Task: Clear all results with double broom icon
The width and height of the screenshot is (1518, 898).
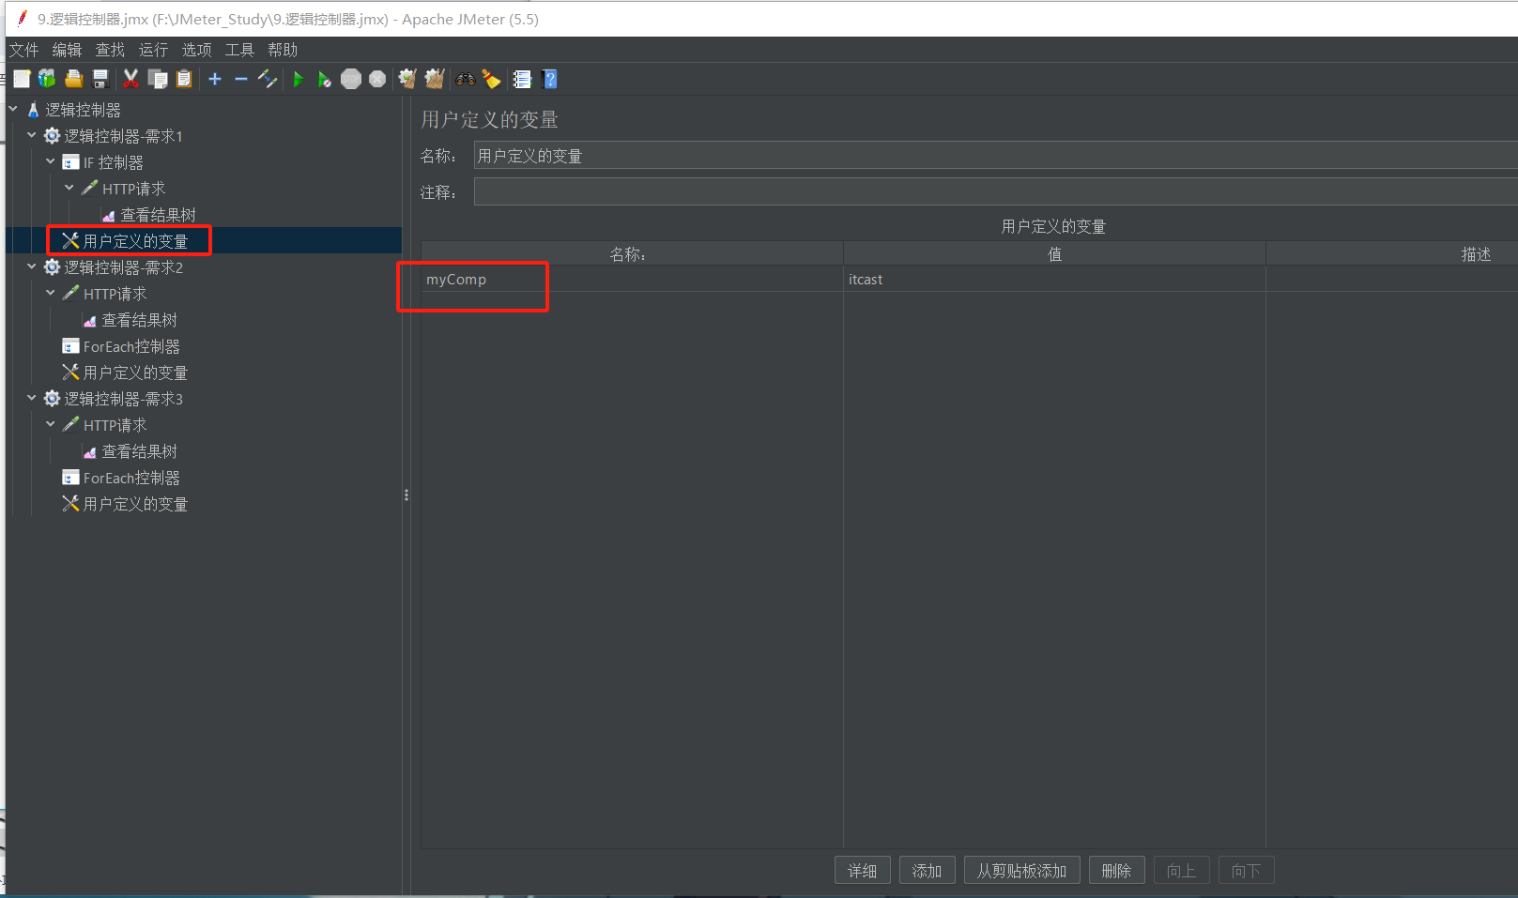Action: pyautogui.click(x=434, y=79)
